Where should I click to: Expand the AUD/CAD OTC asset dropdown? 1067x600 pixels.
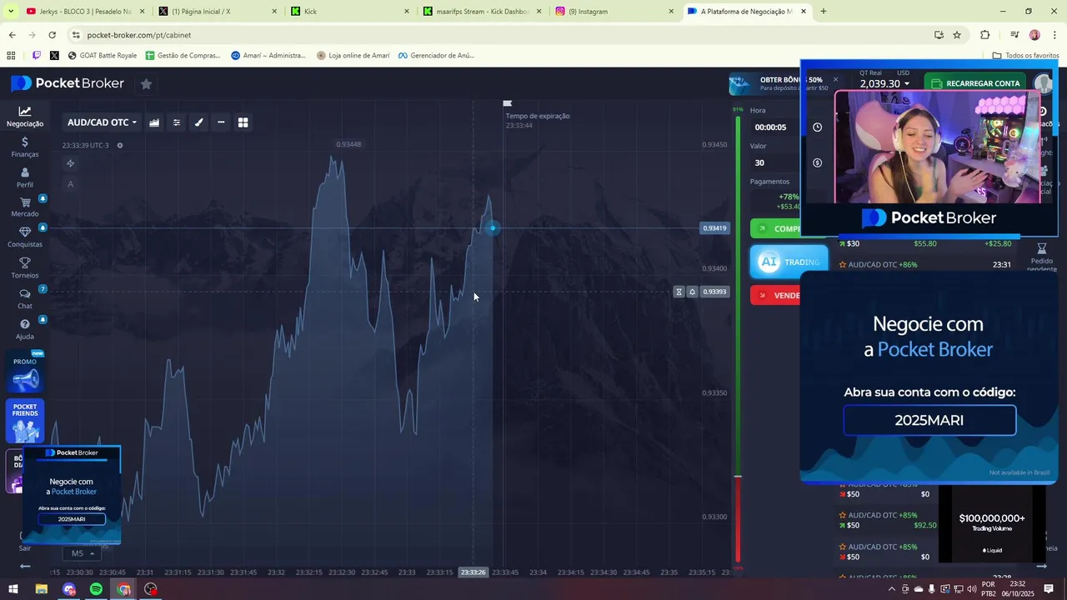click(102, 122)
